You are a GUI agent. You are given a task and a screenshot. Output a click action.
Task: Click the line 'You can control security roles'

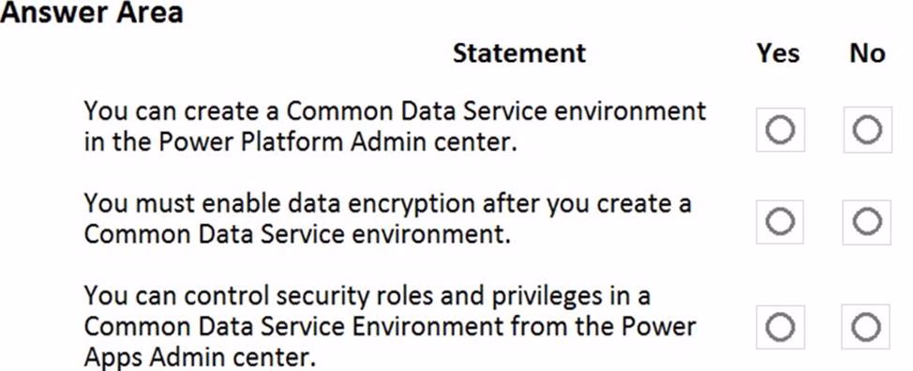(x=367, y=296)
